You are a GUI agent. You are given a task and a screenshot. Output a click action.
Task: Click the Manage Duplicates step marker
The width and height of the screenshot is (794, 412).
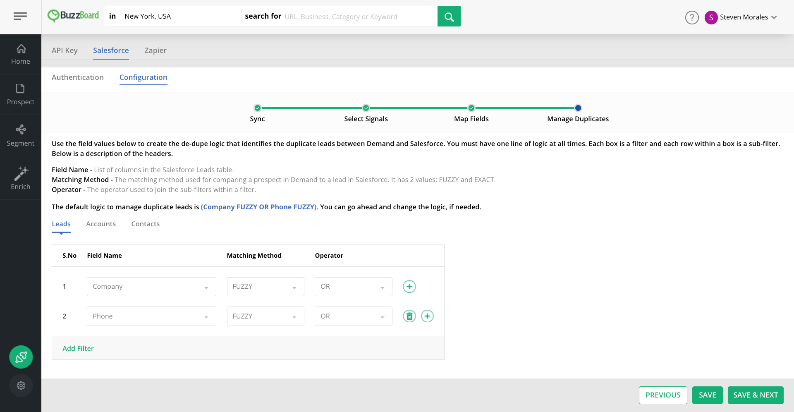(578, 108)
